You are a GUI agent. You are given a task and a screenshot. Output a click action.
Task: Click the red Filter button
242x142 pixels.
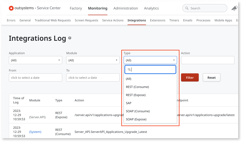pyautogui.click(x=190, y=78)
